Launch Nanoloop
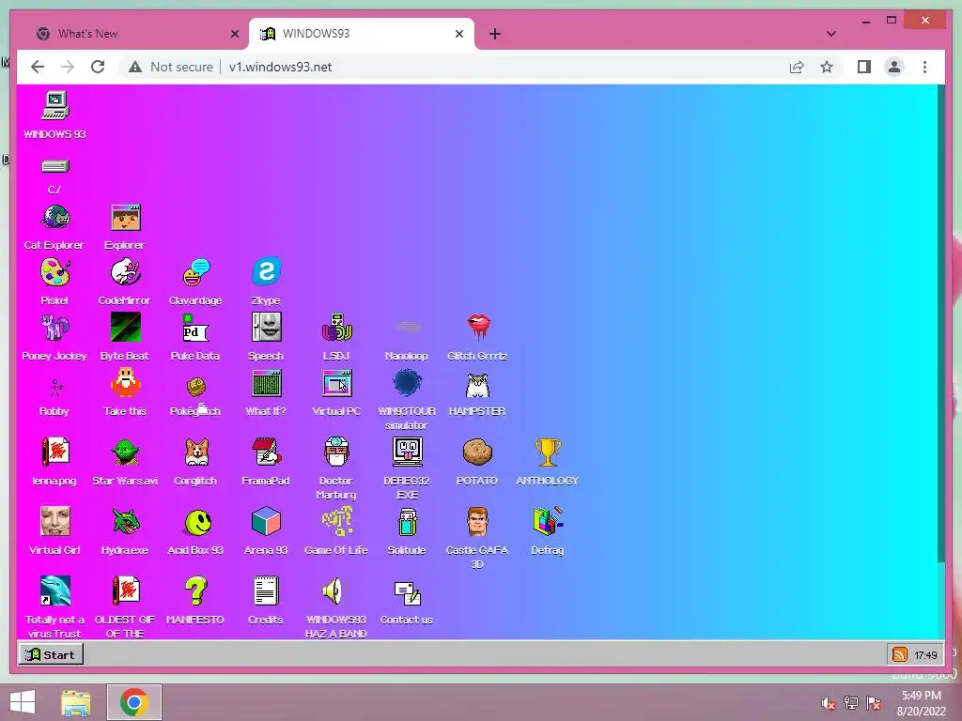The height and width of the screenshot is (721, 962). (407, 328)
